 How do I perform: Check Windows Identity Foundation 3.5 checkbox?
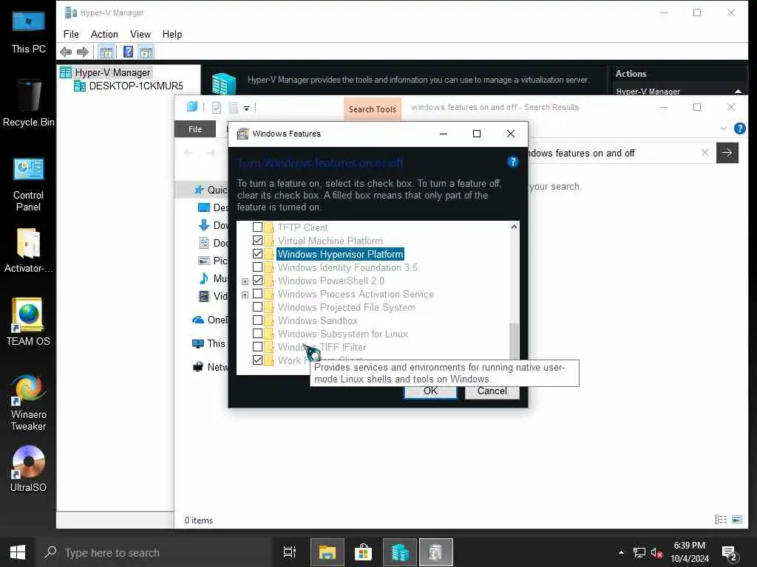(258, 267)
